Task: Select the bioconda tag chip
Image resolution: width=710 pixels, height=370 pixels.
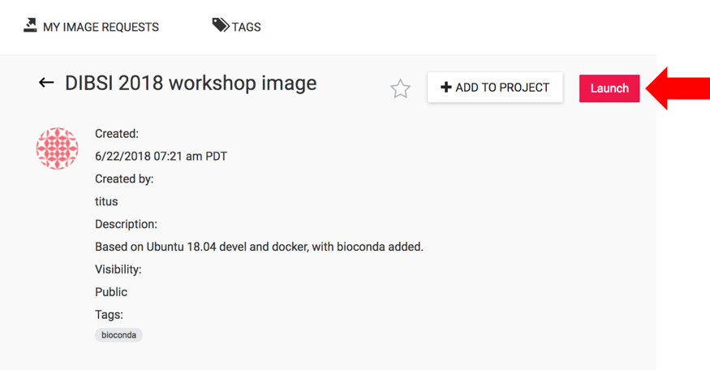Action: (118, 335)
